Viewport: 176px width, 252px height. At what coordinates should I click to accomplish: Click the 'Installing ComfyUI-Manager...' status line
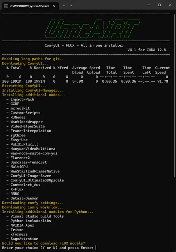pyautogui.click(x=33, y=90)
